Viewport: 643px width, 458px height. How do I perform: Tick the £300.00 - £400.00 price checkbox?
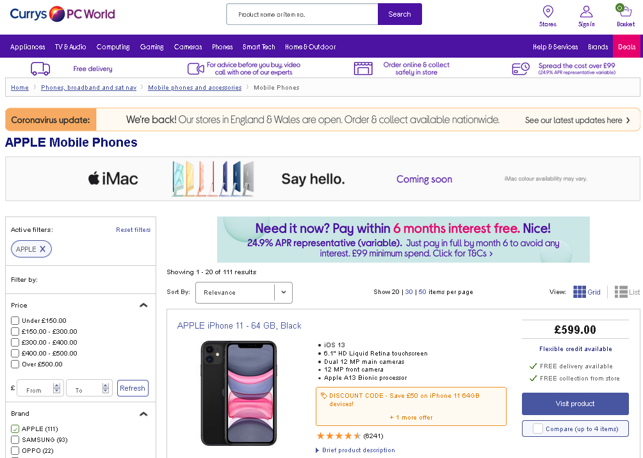[15, 342]
